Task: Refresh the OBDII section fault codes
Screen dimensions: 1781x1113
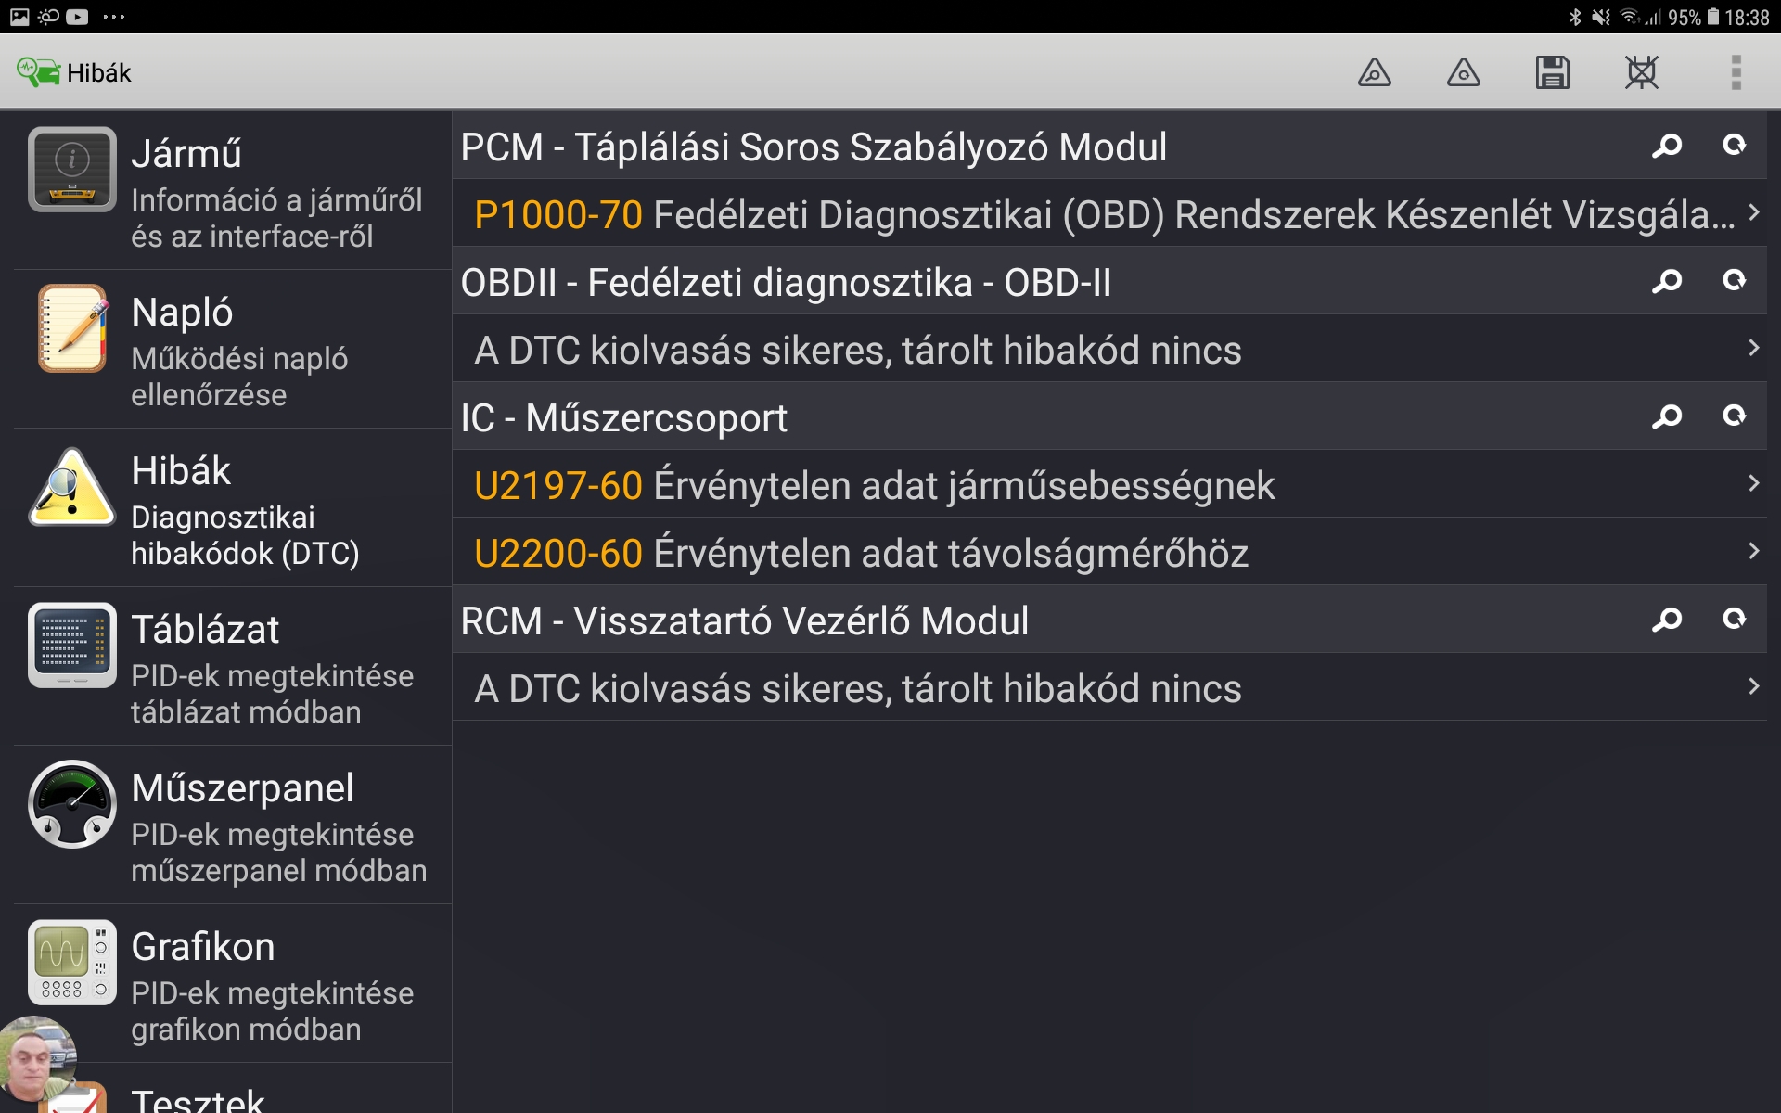Action: (1734, 281)
